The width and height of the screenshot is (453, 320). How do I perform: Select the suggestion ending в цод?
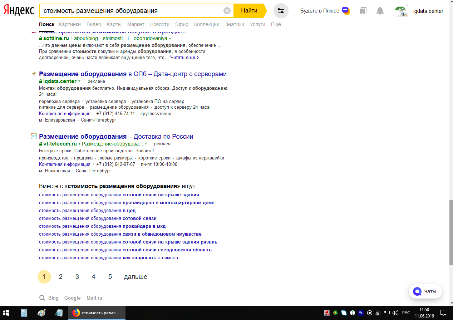pos(87,211)
